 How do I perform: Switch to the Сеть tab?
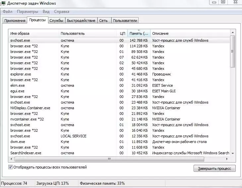point(103,21)
